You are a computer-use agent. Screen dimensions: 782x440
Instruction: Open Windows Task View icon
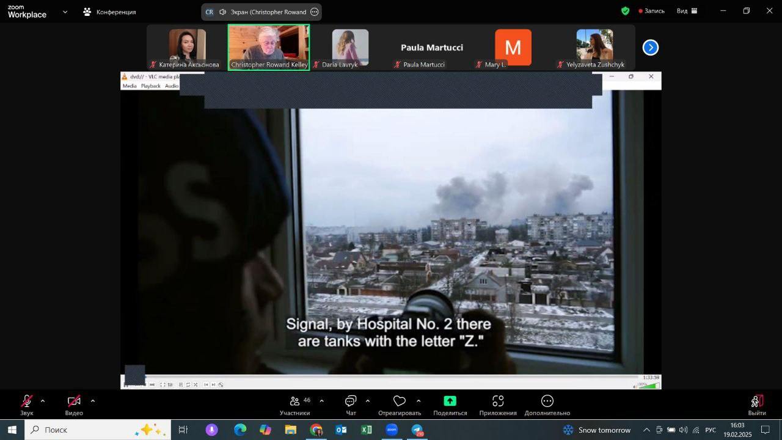(183, 430)
